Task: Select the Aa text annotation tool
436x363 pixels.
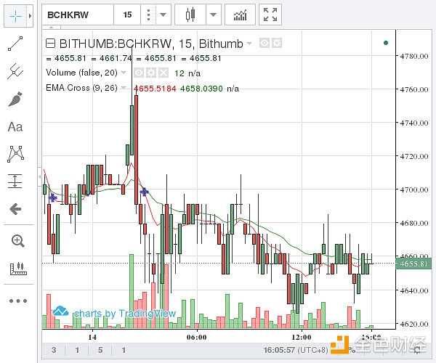Action: pos(15,127)
